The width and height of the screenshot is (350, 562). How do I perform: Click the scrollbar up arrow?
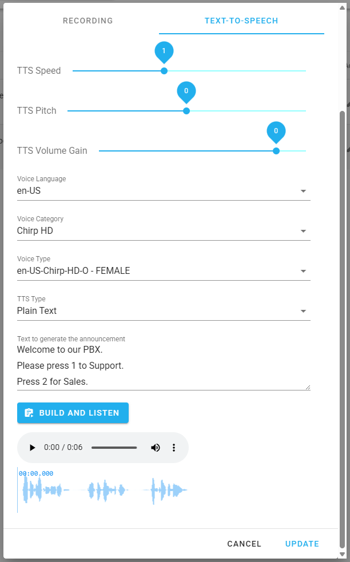[x=342, y=8]
